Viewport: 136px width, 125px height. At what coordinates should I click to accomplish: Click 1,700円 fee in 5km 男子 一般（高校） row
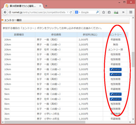[83, 89]
